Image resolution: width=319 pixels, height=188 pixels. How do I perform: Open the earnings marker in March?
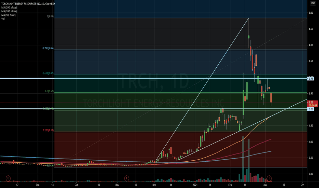click(x=269, y=178)
